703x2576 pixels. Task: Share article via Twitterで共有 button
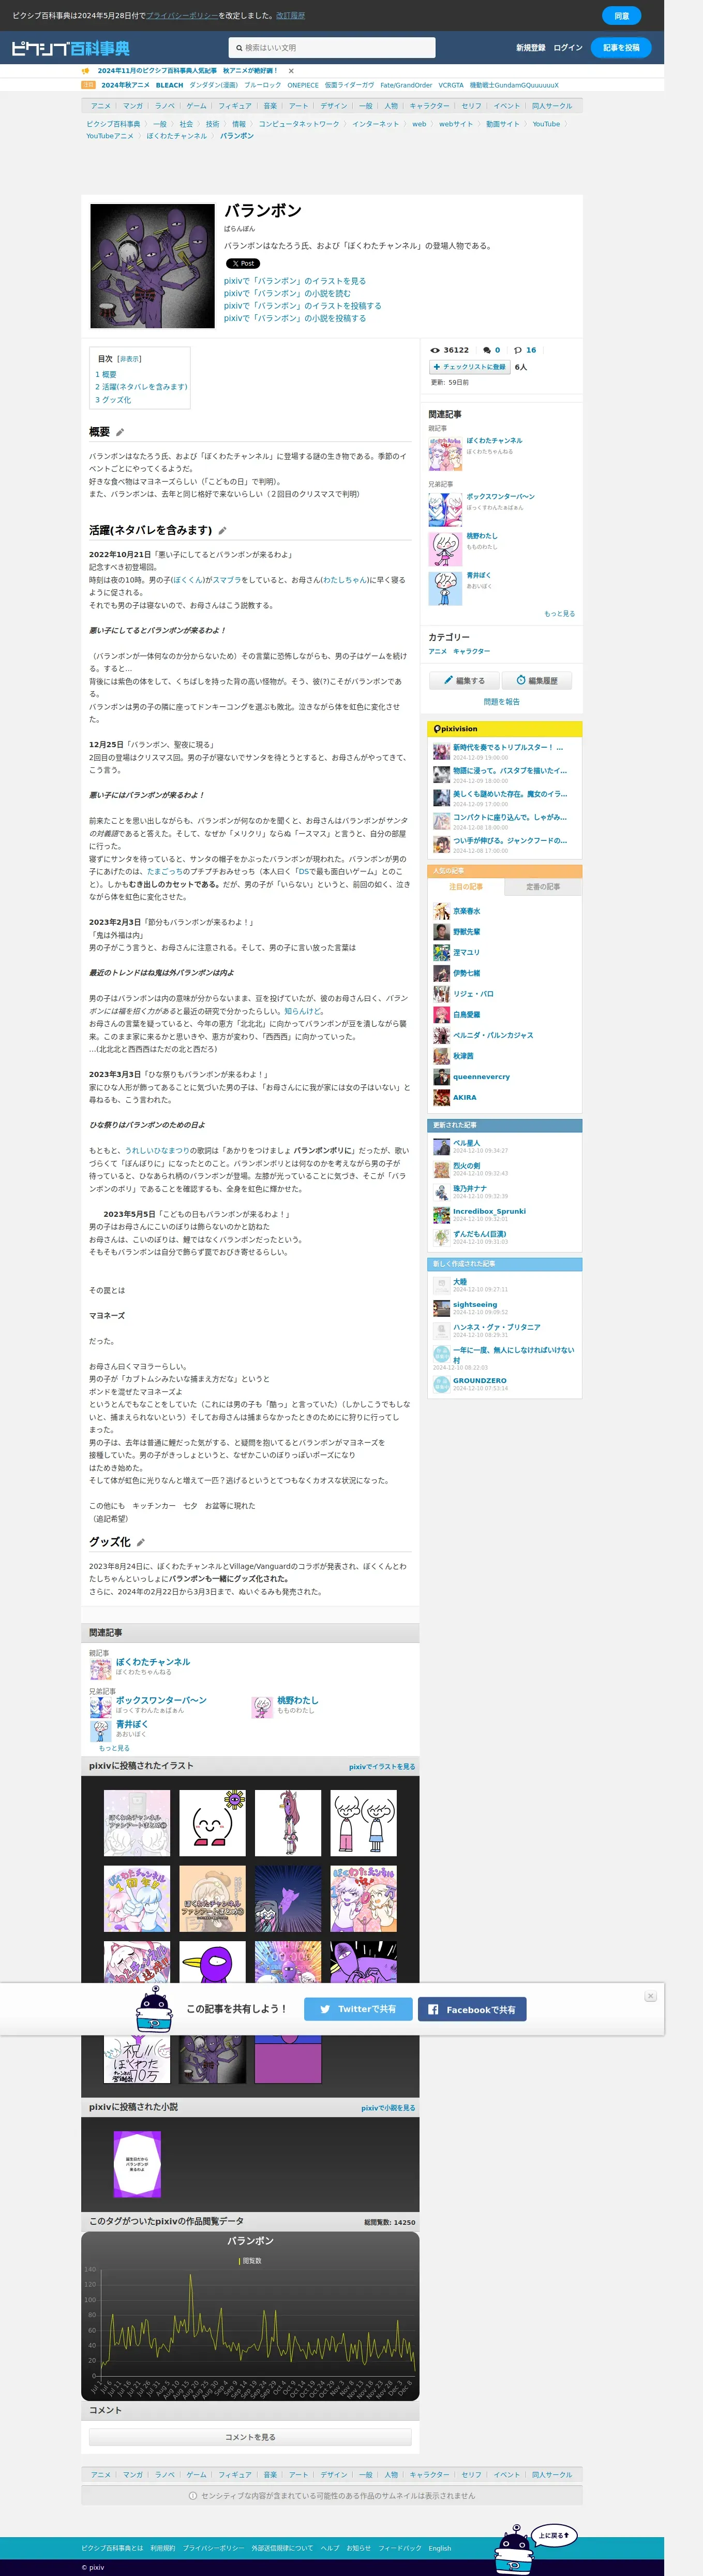point(358,2009)
